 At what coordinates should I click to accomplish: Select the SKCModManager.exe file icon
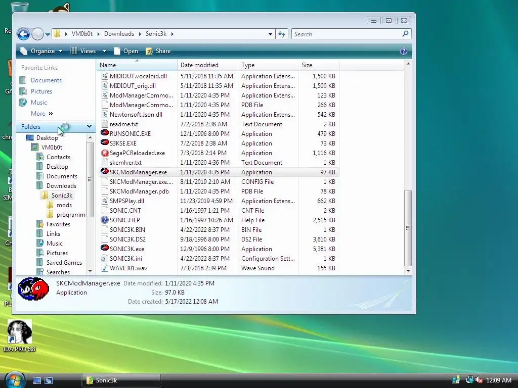(105, 172)
